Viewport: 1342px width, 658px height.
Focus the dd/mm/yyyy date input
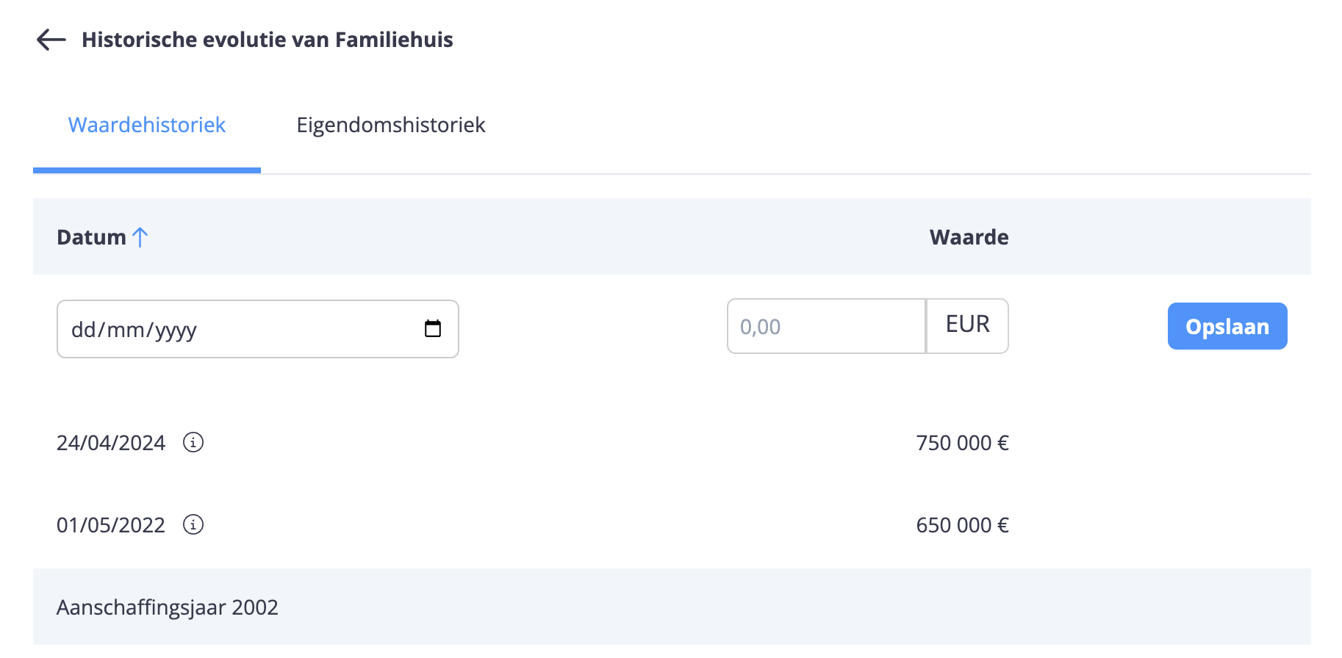point(258,329)
